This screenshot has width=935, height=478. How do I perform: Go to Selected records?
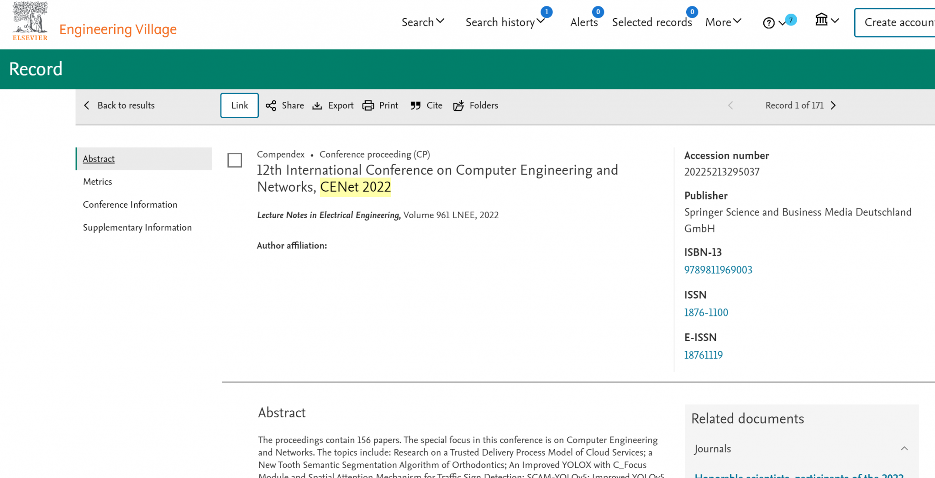pyautogui.click(x=652, y=22)
